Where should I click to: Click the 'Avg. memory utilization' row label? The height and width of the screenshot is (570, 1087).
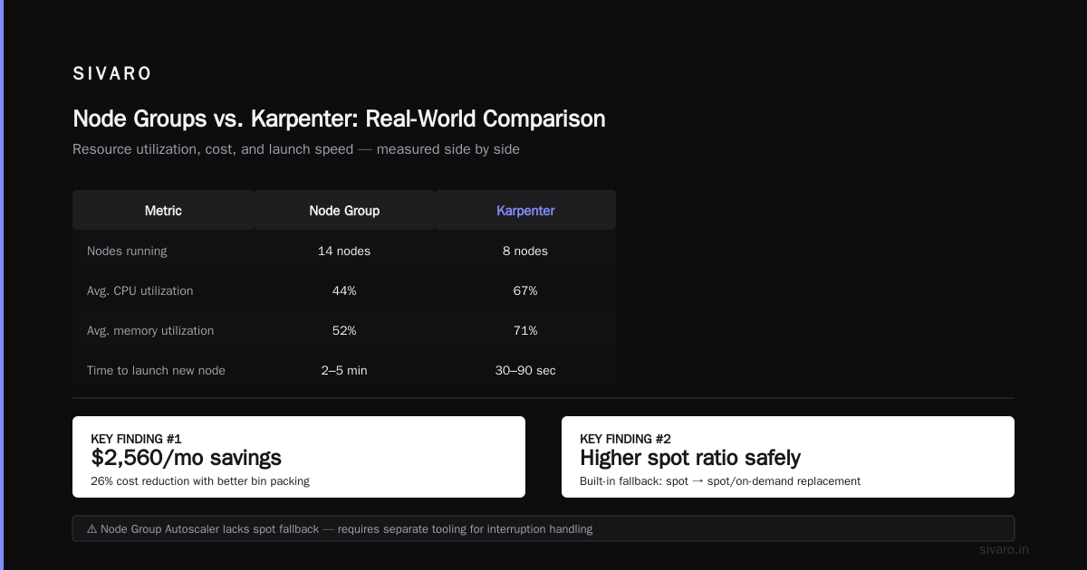coord(150,330)
